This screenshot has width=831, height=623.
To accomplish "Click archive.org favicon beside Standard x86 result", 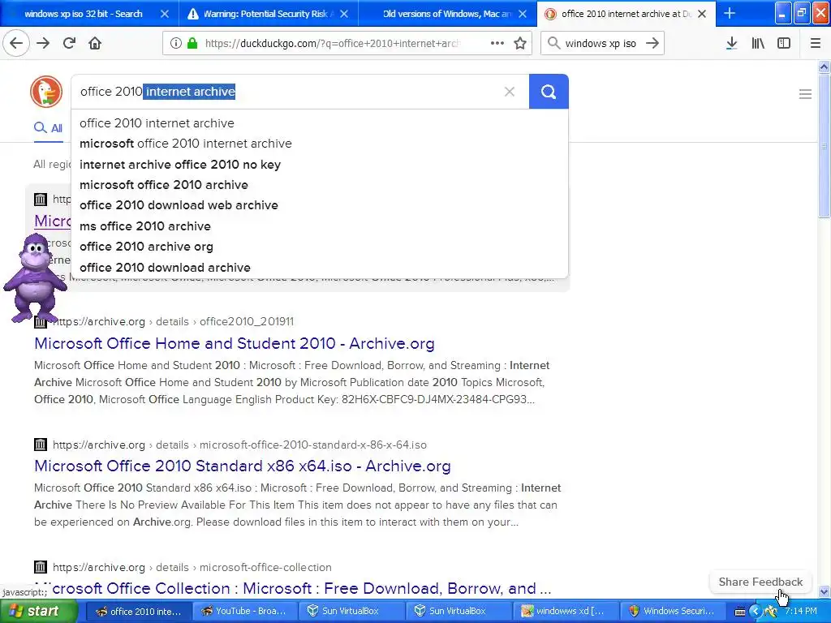I will click(x=41, y=445).
